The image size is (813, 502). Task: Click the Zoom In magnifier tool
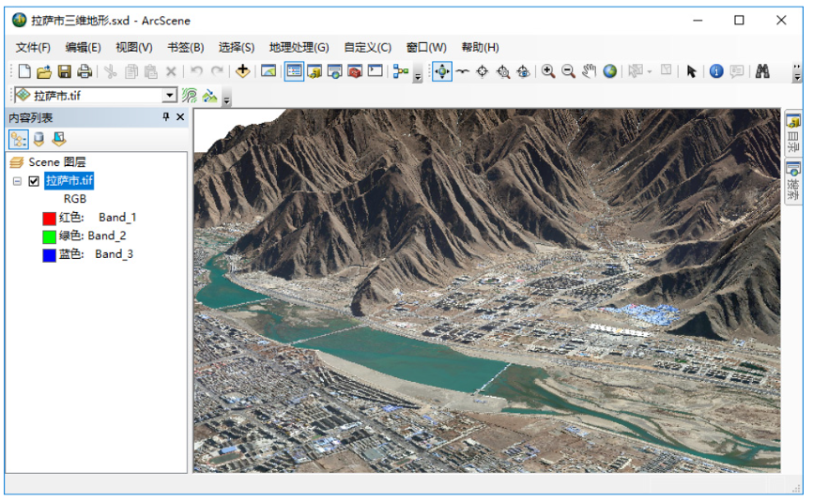click(548, 71)
